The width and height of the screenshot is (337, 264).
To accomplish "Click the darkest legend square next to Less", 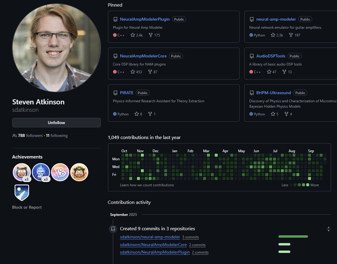I will tap(291, 185).
